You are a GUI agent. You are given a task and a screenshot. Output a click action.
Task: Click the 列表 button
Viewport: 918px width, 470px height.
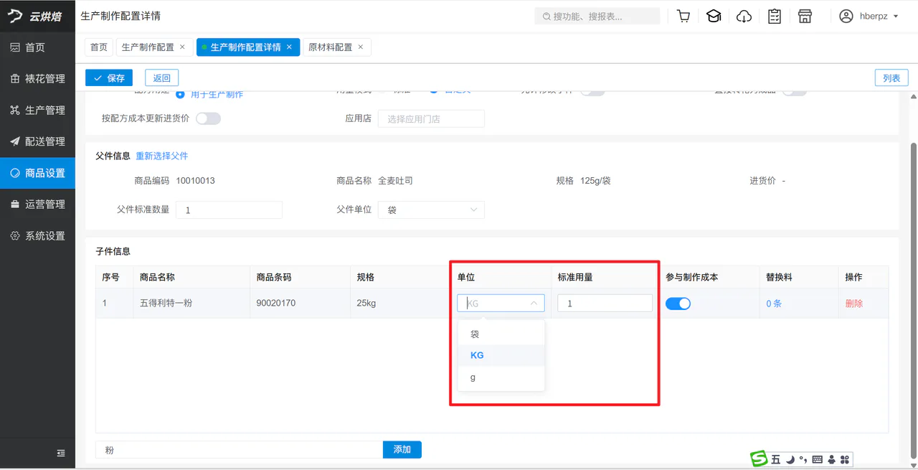[x=891, y=78]
